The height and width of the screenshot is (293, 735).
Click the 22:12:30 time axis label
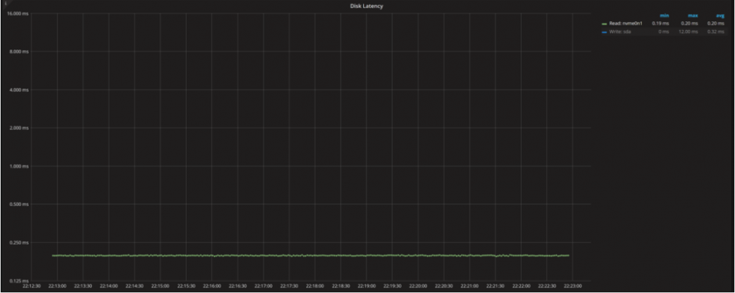[x=32, y=286]
